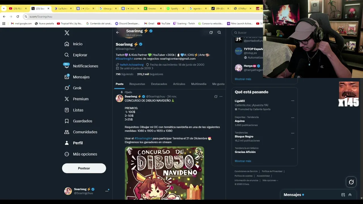Click Grok icon in profile header

coord(211,32)
